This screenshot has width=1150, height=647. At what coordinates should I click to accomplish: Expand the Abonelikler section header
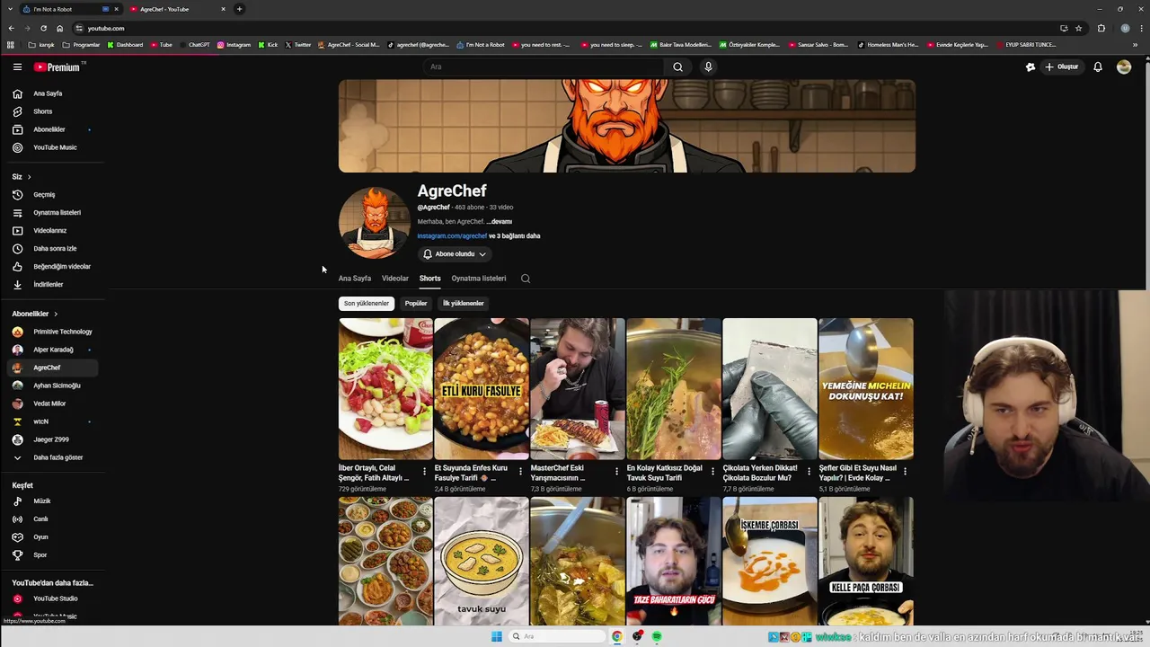tap(35, 314)
